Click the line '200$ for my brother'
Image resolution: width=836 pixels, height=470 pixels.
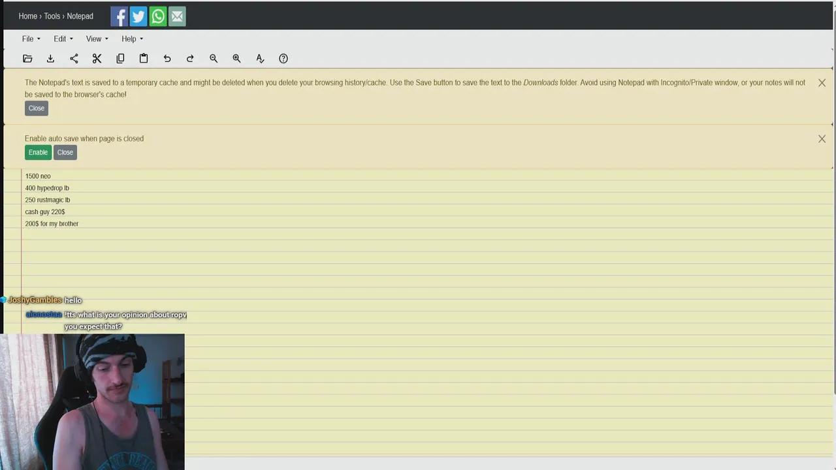(x=52, y=223)
